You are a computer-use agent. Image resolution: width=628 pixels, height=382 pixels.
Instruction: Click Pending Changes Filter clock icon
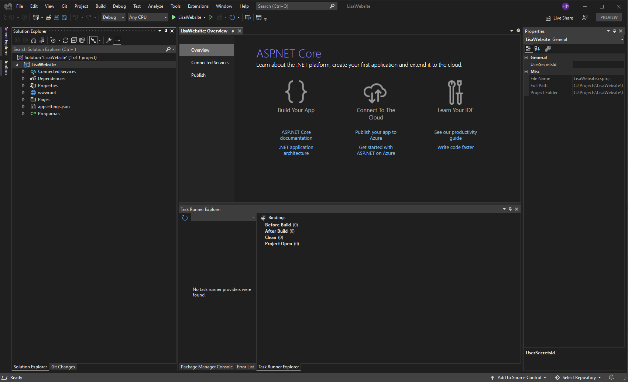pos(53,40)
